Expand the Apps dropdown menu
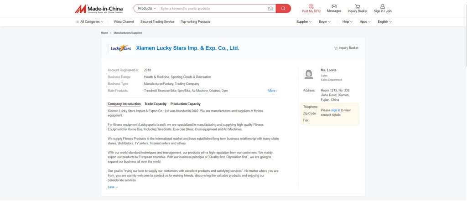Screen dimensions: 467x221 [365, 22]
